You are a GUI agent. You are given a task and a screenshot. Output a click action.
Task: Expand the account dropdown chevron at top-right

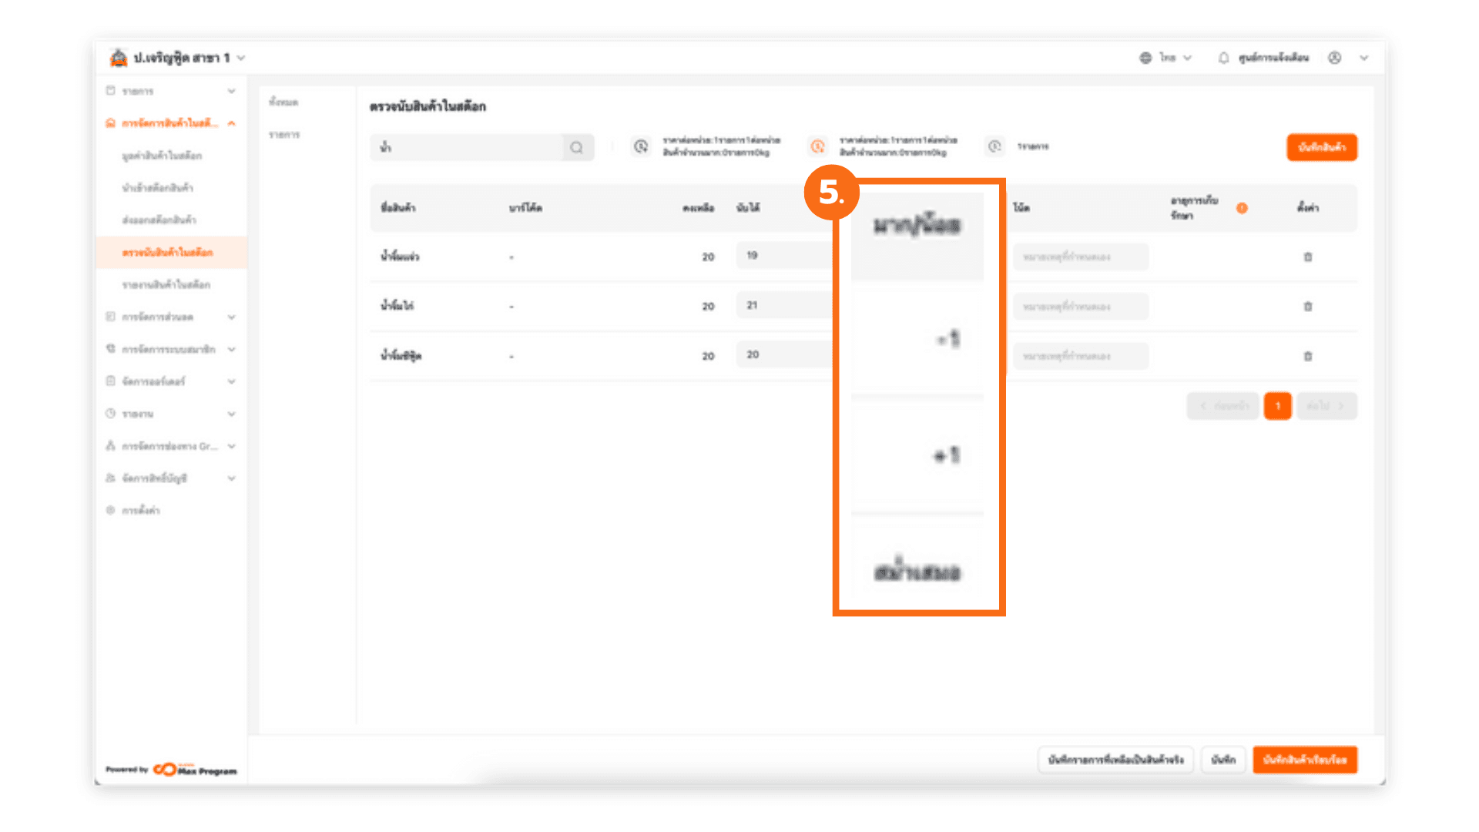pos(1363,58)
